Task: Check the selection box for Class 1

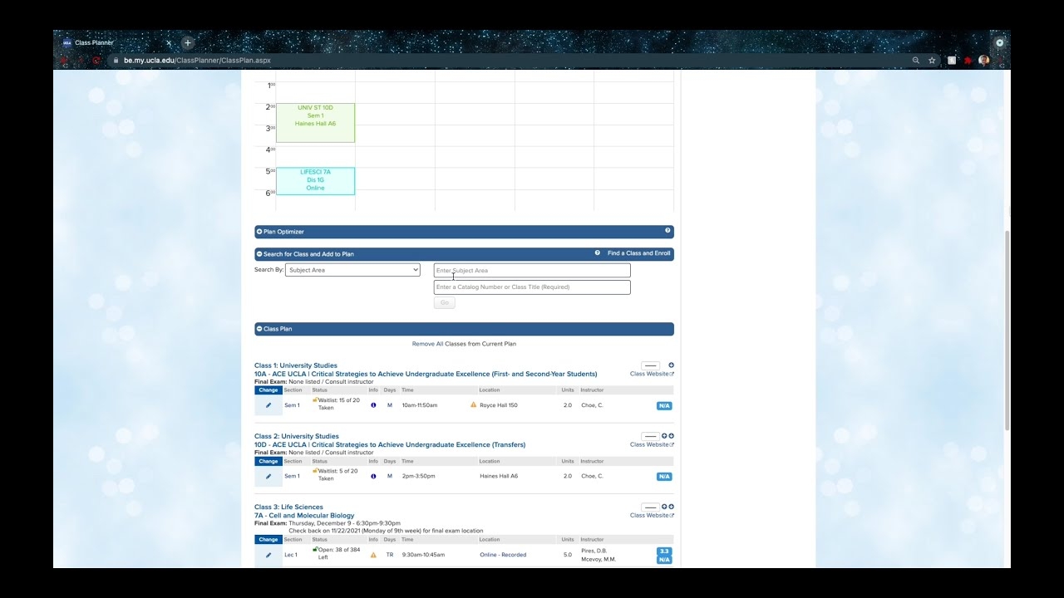Action: pyautogui.click(x=649, y=365)
